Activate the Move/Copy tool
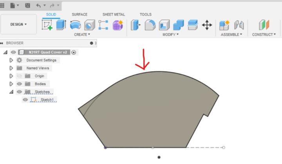 tap(206, 25)
